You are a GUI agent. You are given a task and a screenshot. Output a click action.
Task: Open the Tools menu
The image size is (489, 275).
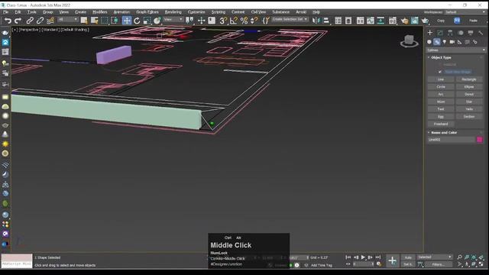pos(31,12)
